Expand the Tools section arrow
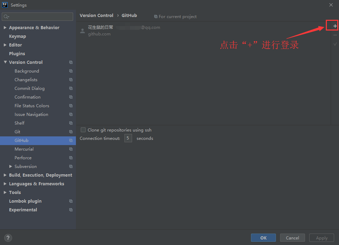This screenshot has width=339, height=245. click(5, 192)
